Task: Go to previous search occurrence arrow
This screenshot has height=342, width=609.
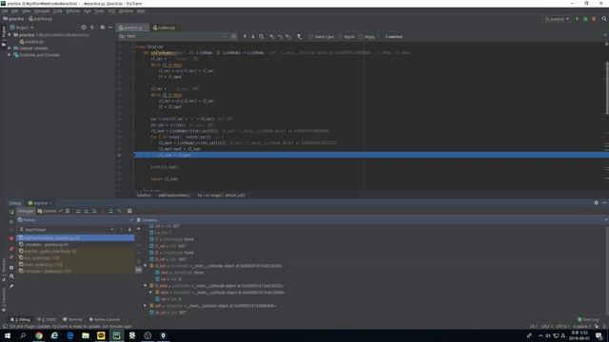Action: [x=245, y=36]
